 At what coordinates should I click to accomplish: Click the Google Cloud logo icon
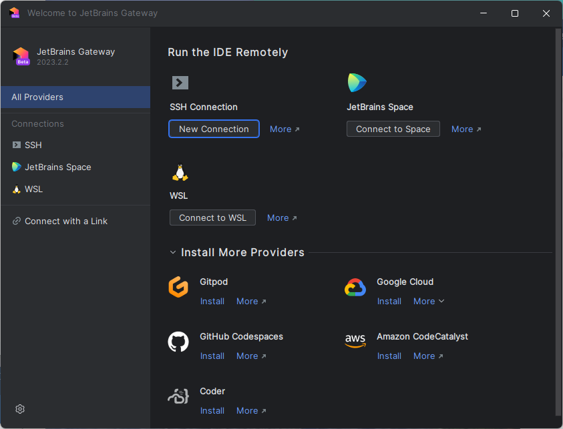click(x=355, y=288)
